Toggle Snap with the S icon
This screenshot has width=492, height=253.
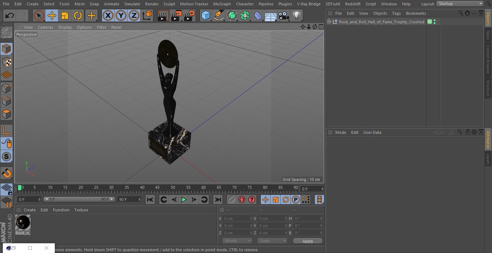(x=6, y=157)
